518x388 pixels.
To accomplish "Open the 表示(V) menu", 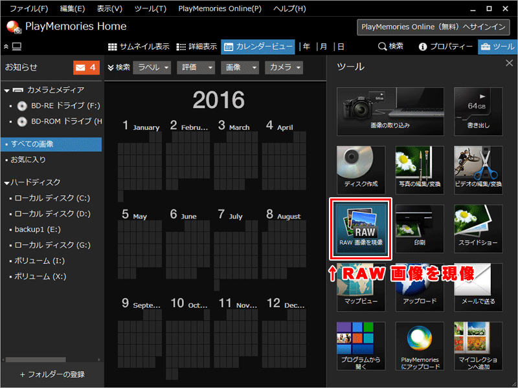I will click(109, 8).
